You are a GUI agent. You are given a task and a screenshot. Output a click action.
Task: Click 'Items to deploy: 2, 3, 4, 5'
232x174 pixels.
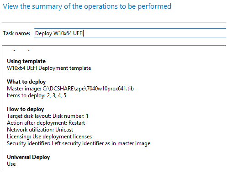click(37, 95)
